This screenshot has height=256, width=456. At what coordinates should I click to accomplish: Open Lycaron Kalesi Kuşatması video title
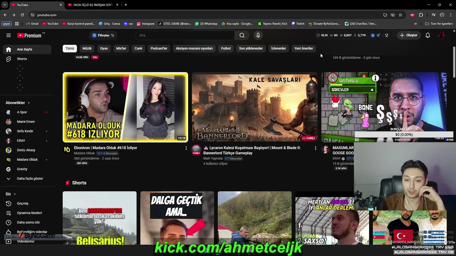(x=252, y=150)
